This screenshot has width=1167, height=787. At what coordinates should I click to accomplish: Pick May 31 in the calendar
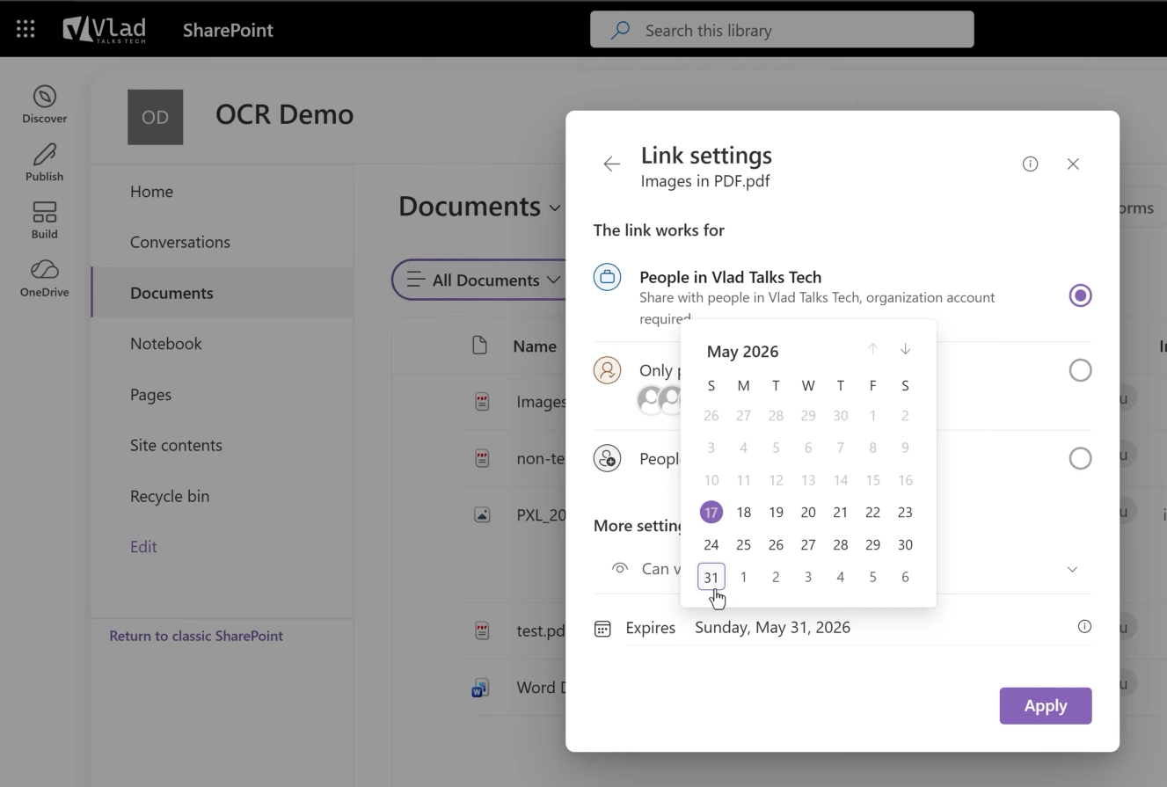point(711,577)
